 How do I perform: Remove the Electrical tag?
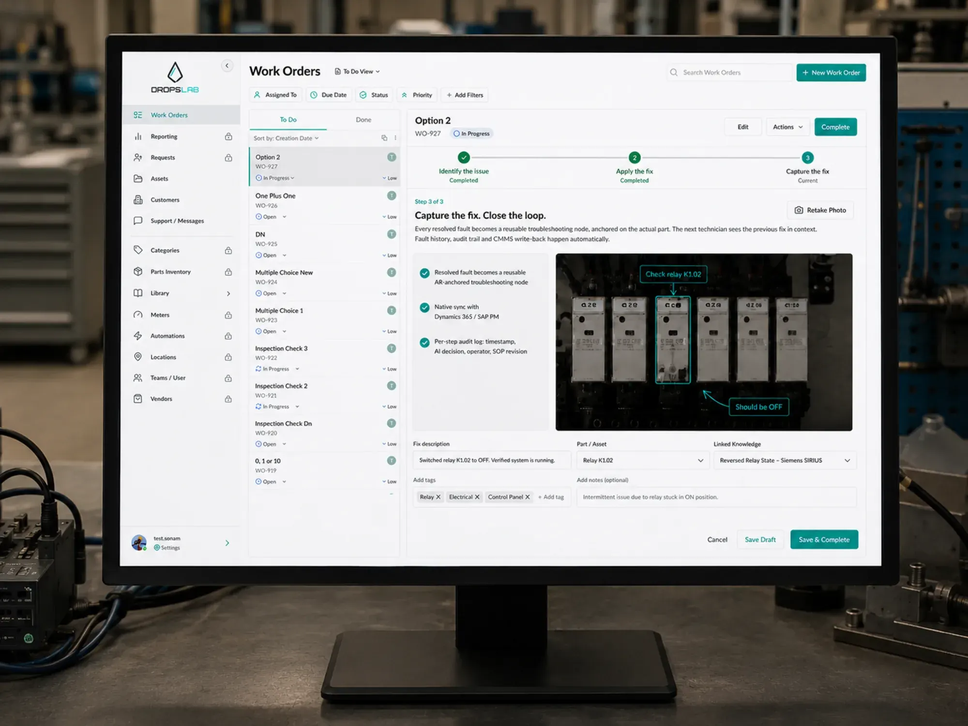[477, 497]
